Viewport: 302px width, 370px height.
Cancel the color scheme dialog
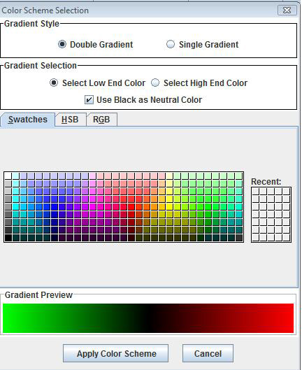tap(208, 353)
